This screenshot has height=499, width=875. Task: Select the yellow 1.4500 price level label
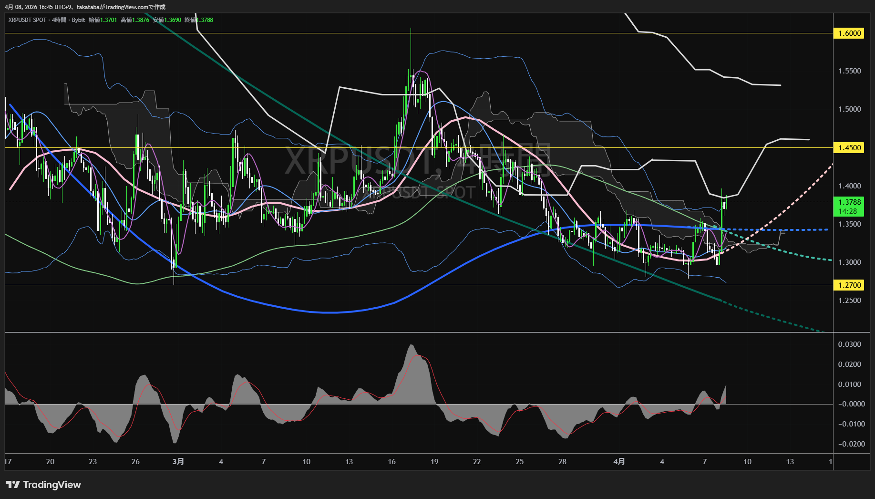tap(849, 147)
